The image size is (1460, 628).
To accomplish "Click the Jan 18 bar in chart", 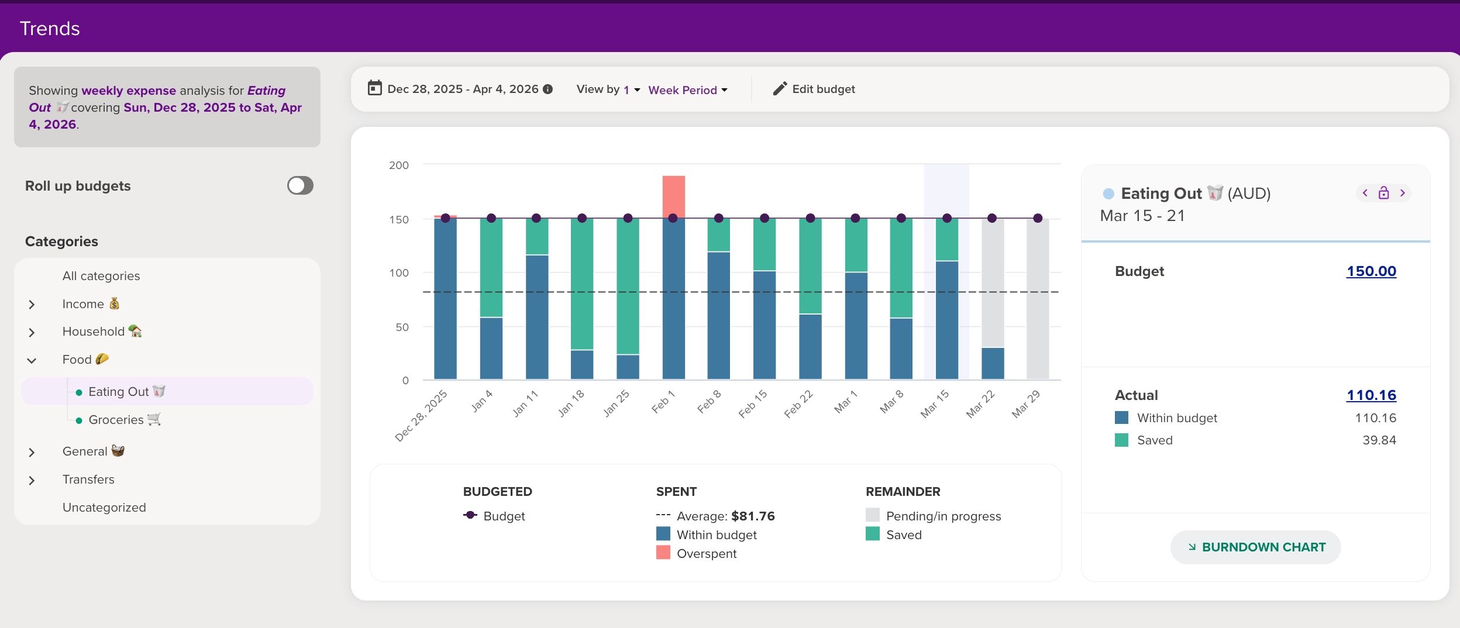I will (x=581, y=299).
